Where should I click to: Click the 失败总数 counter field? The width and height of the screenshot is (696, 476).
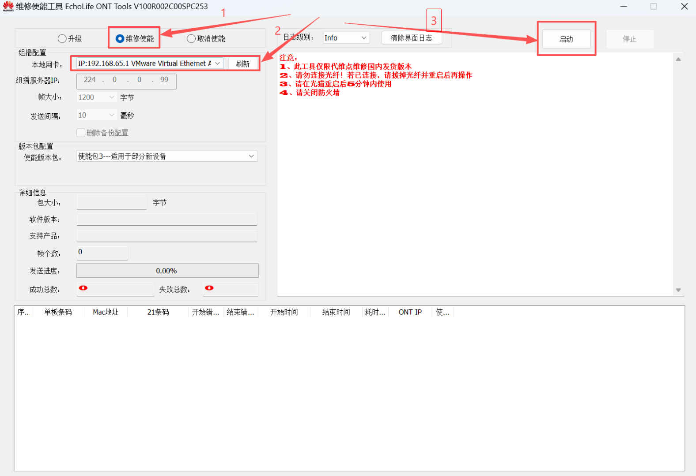(x=230, y=289)
